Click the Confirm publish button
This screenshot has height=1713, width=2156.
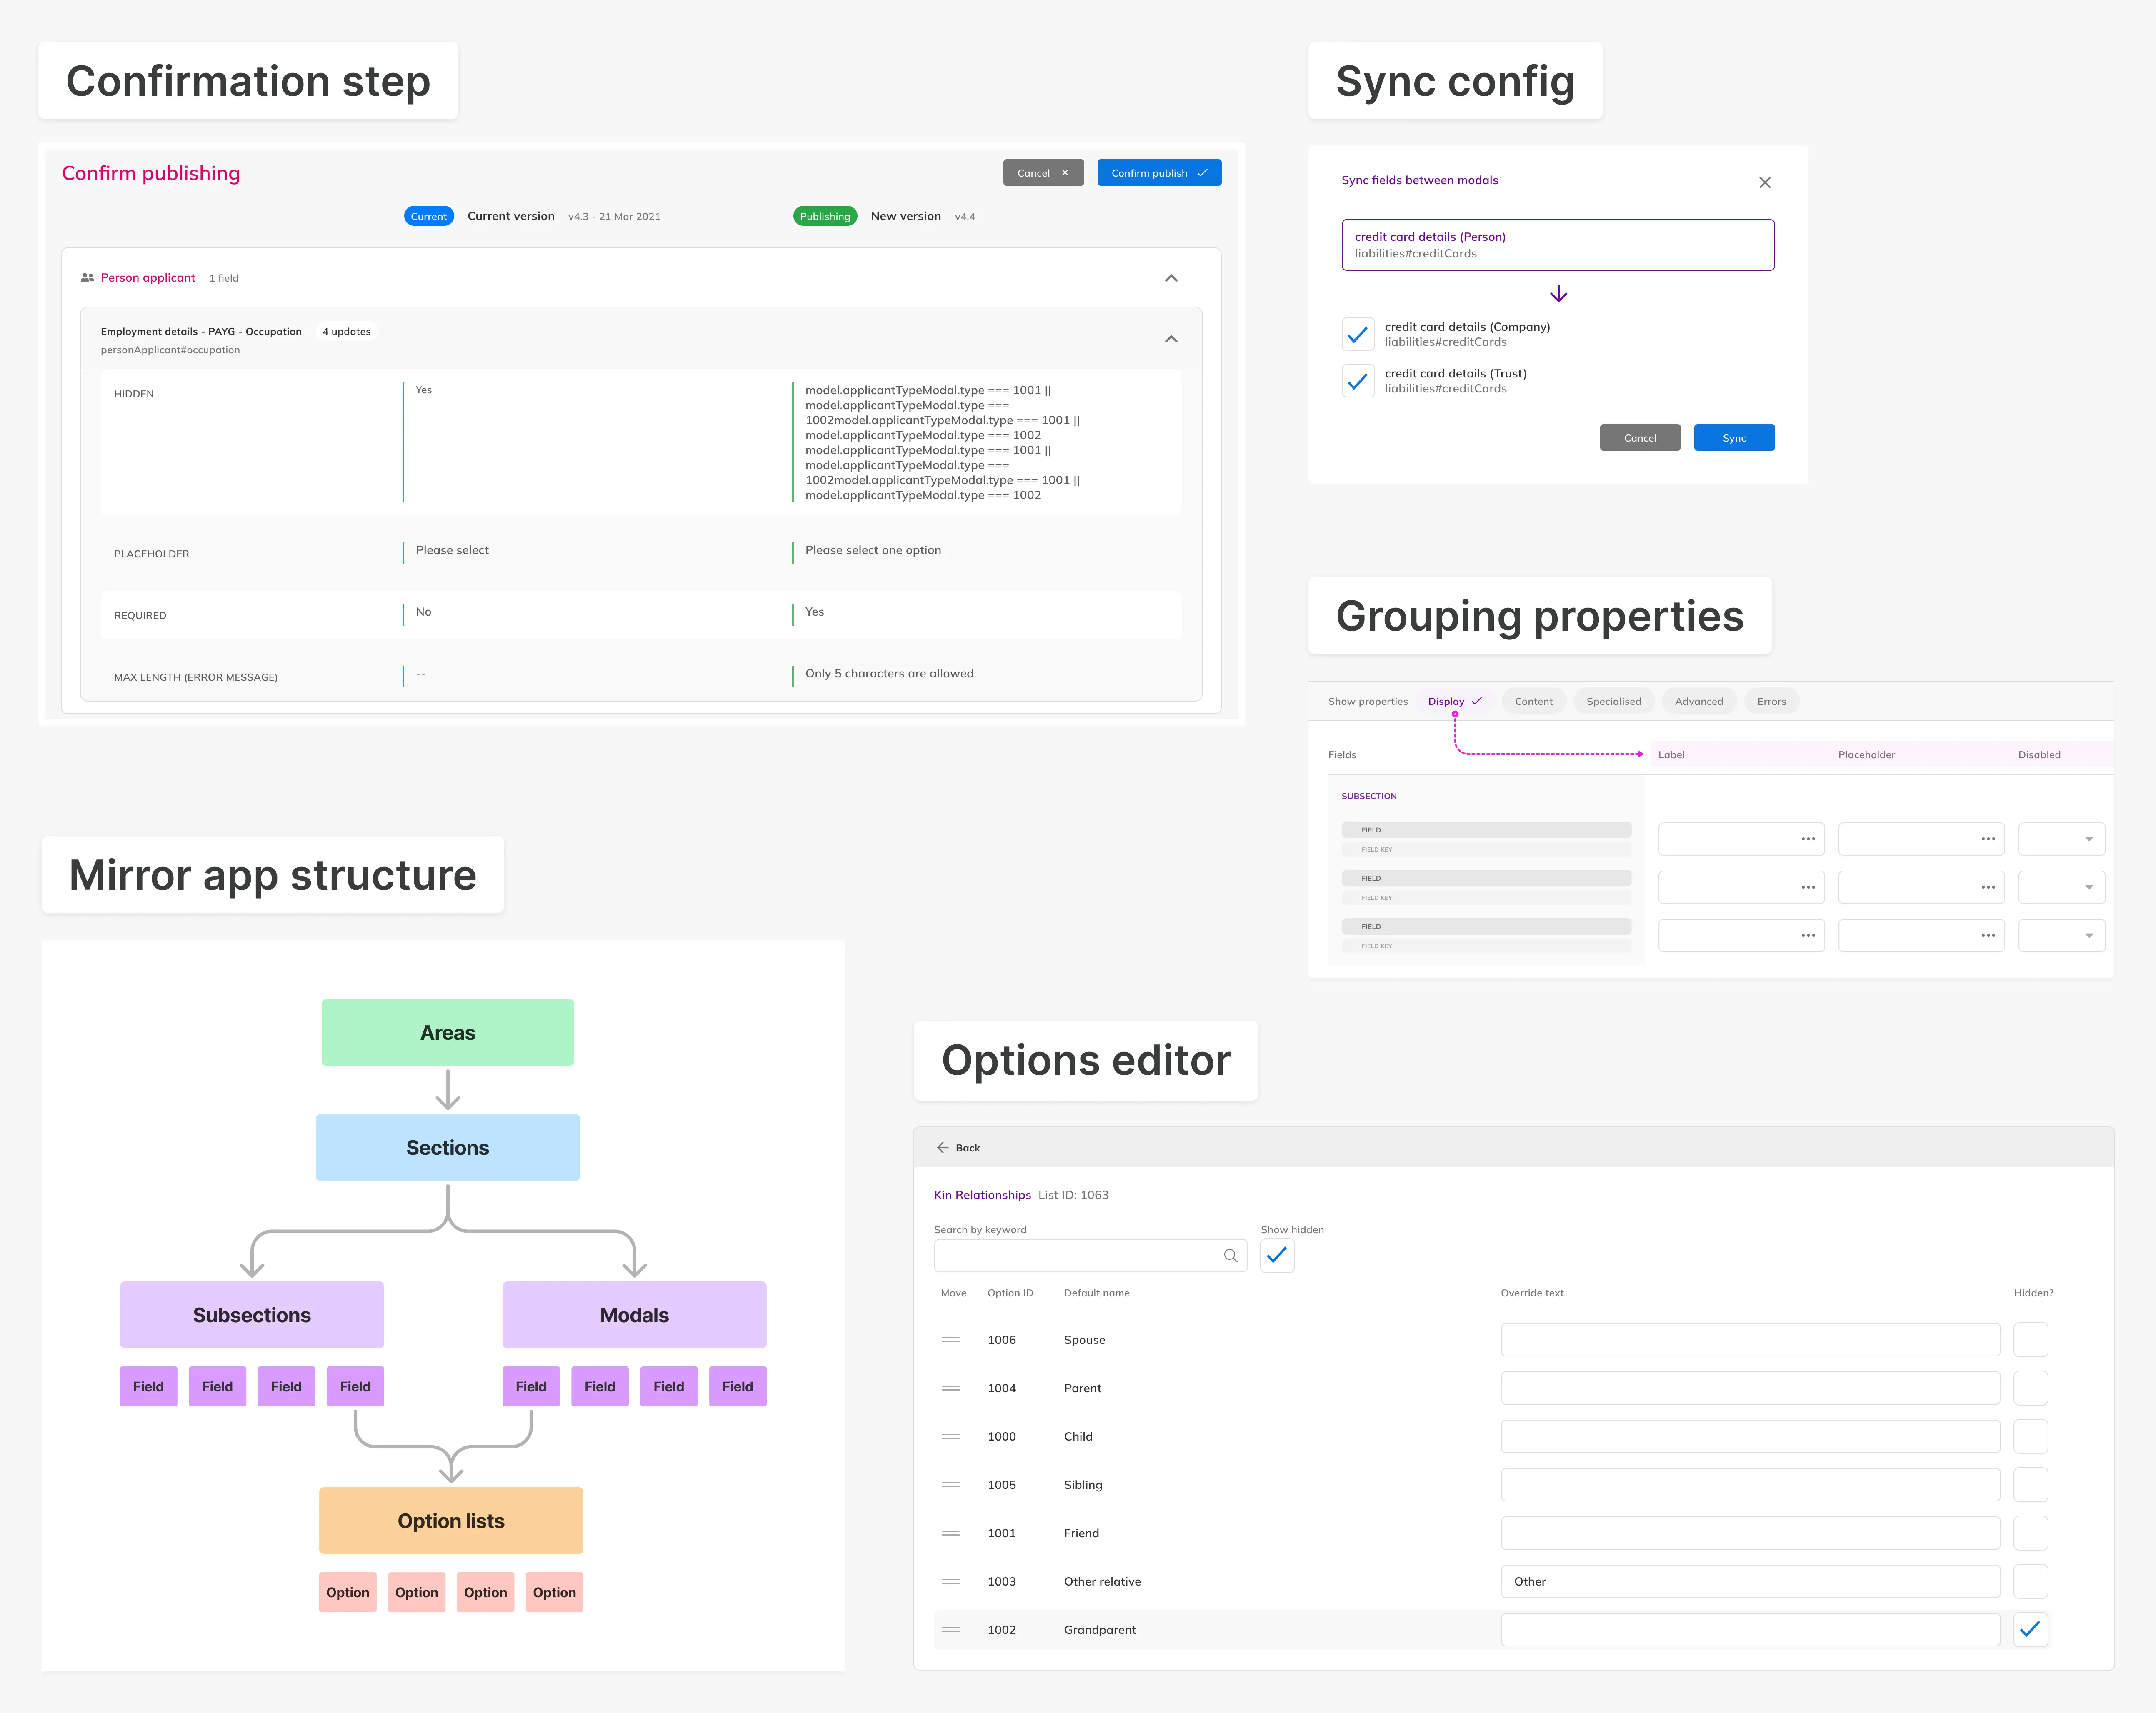pos(1159,173)
